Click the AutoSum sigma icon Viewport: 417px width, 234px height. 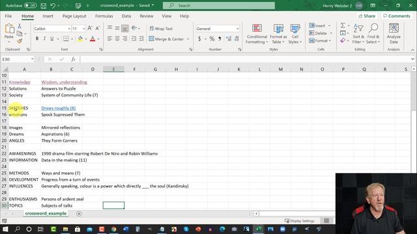coord(343,25)
